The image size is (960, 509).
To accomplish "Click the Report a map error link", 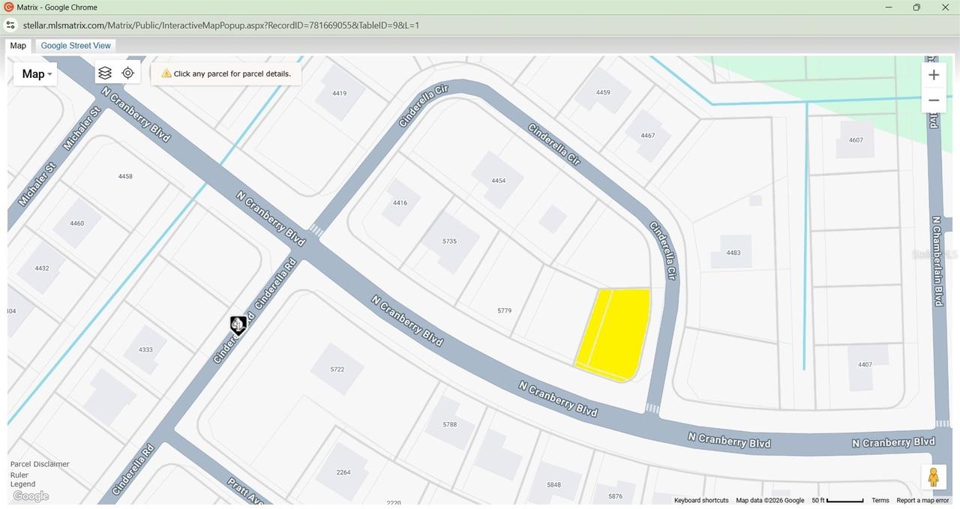I will [923, 499].
